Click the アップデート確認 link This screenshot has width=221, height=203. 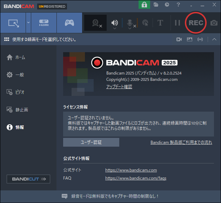119,86
